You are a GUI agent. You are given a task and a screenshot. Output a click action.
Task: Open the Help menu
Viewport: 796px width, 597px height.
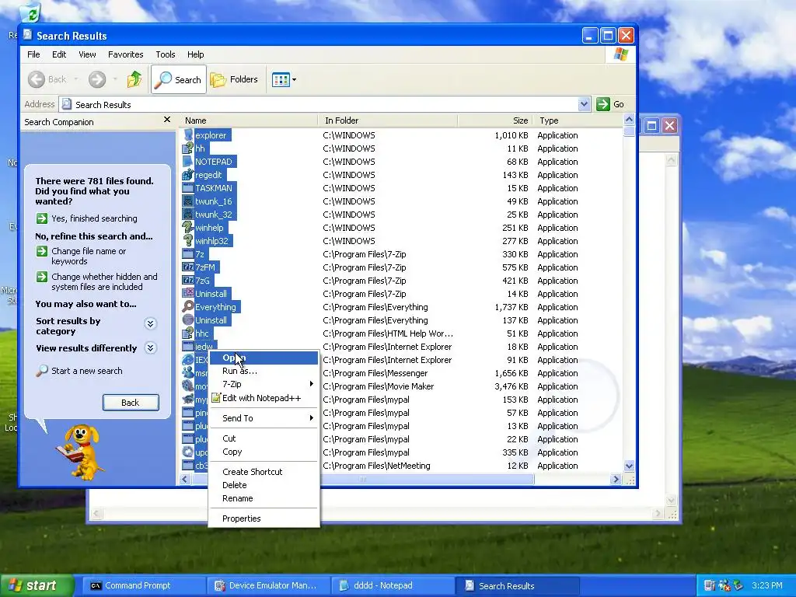[195, 54]
